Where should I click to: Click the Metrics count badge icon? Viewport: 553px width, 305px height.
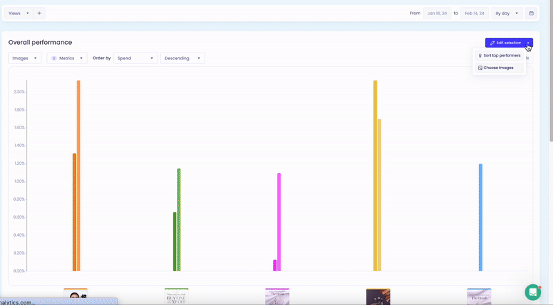[54, 59]
